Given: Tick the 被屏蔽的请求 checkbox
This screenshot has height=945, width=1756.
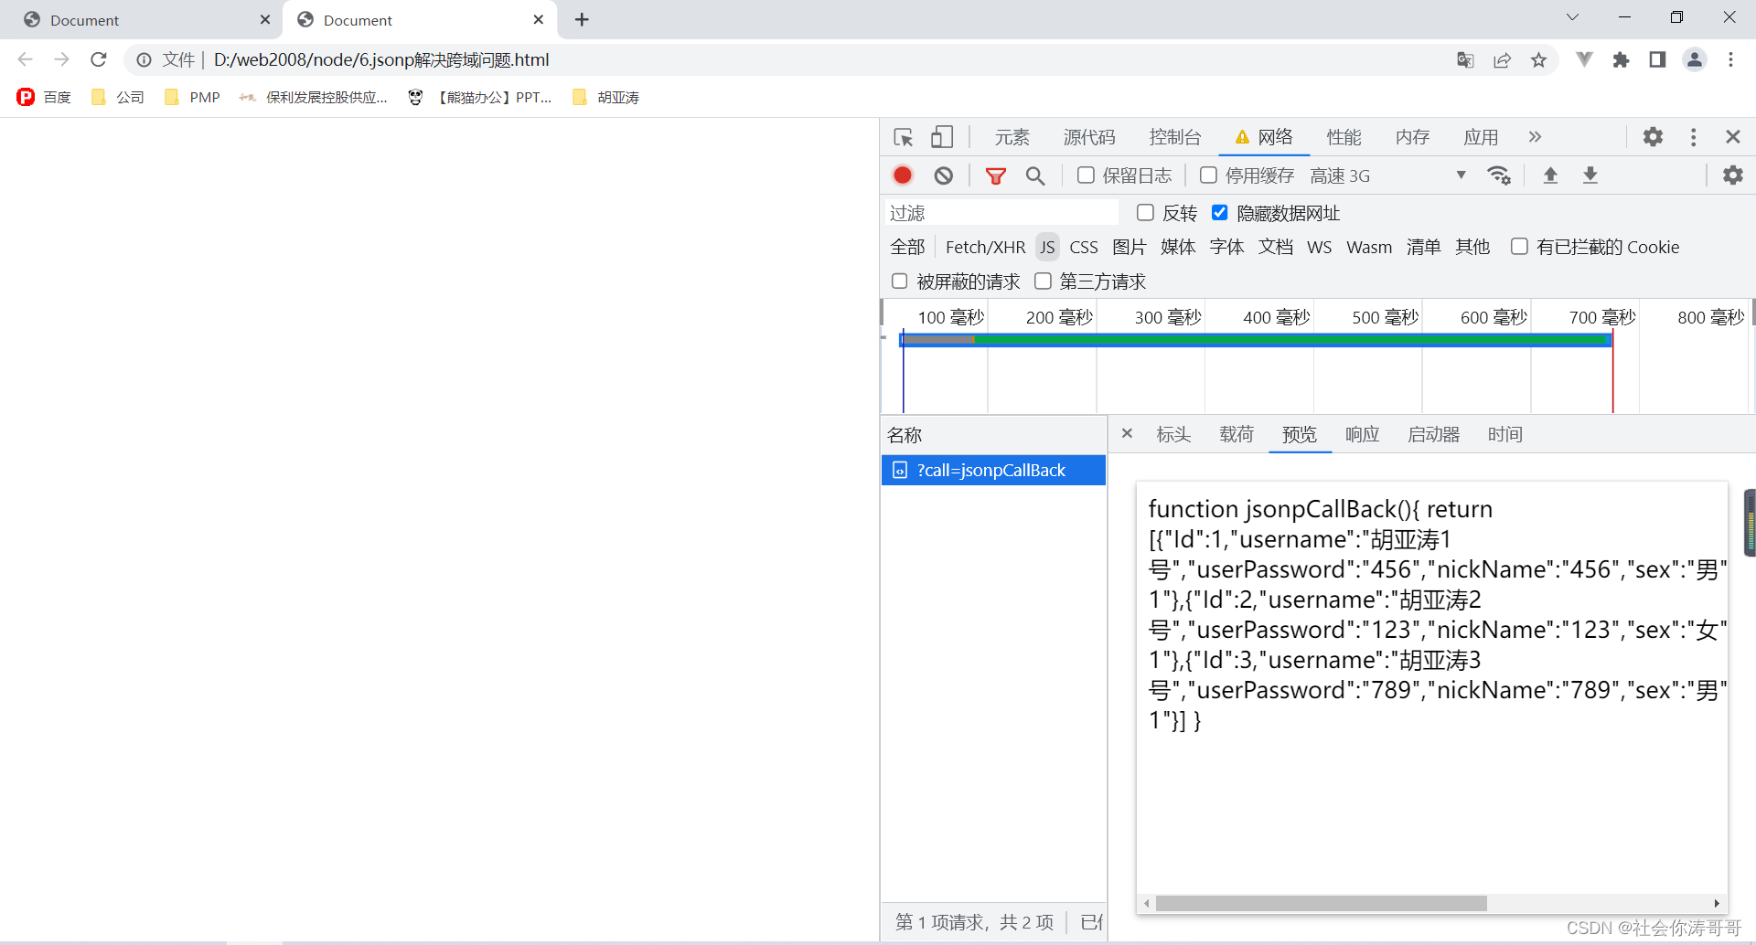Looking at the screenshot, I should (899, 281).
